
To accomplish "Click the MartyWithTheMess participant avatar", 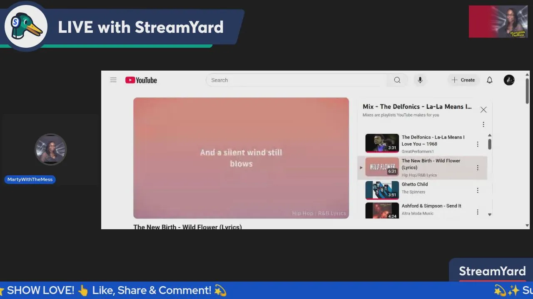I will [50, 149].
